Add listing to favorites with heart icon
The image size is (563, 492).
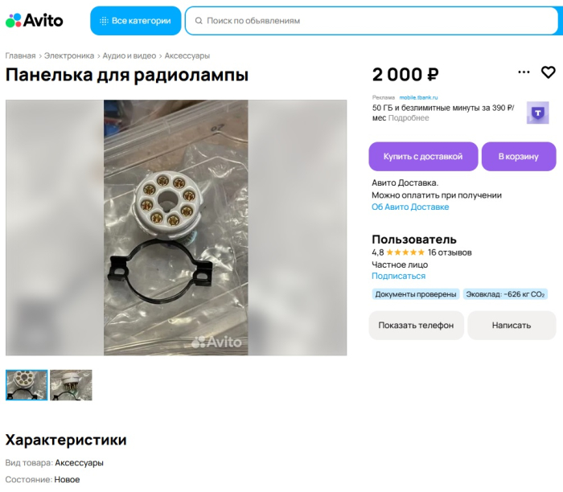point(548,72)
